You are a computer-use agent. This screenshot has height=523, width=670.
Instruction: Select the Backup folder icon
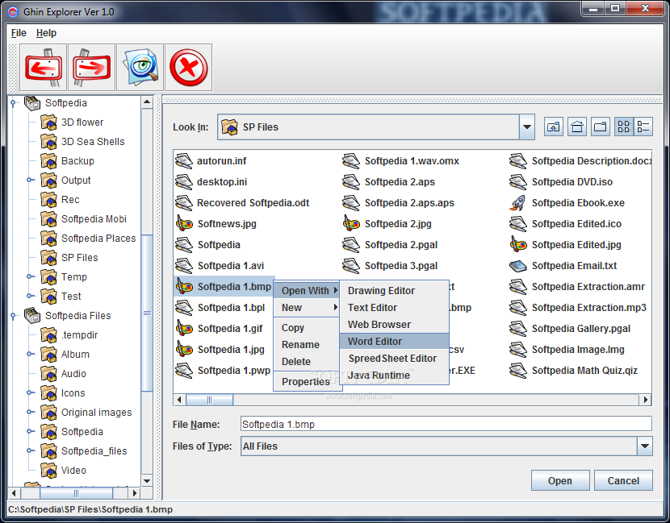click(x=48, y=161)
